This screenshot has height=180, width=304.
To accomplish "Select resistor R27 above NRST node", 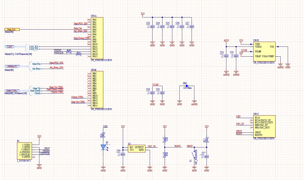I will (207, 140).
